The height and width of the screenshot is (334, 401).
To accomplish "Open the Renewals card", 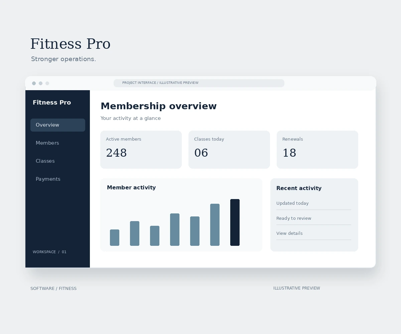I will (317, 150).
